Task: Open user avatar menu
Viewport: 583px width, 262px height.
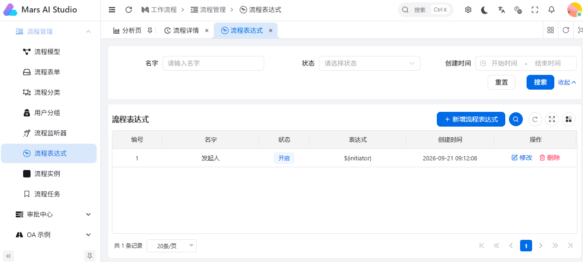Action: [574, 10]
